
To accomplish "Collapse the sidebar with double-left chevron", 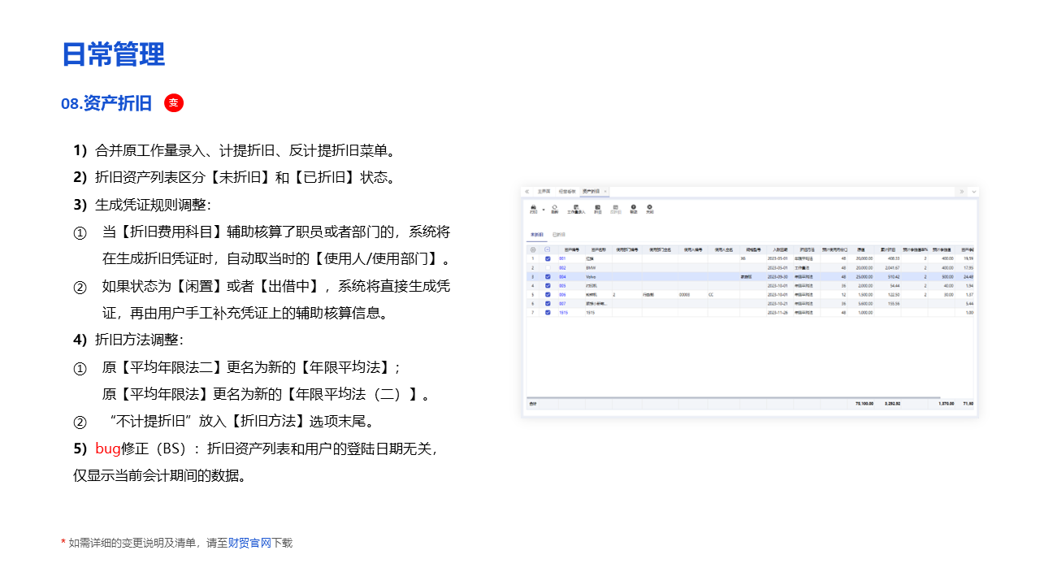I will (527, 192).
